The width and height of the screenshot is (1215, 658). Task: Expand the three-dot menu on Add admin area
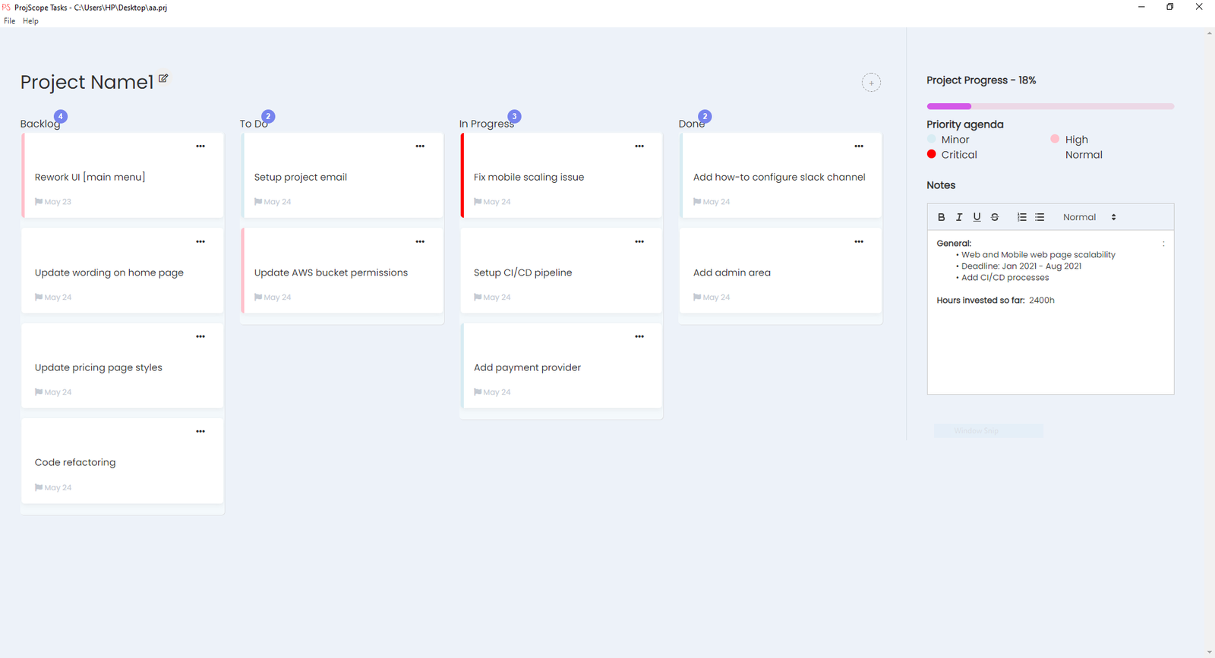pos(859,242)
